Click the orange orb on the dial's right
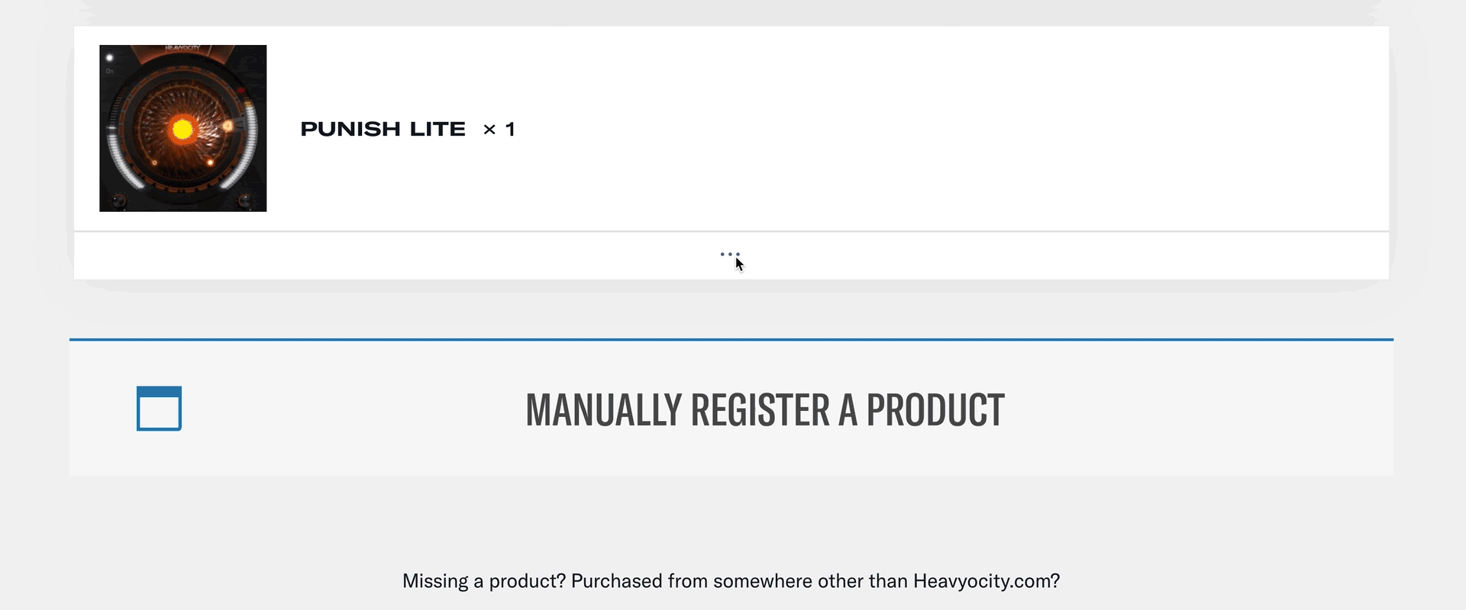The height and width of the screenshot is (610, 1466). (x=228, y=126)
